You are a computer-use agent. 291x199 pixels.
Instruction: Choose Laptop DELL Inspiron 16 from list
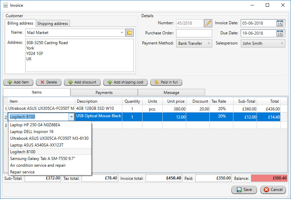click(50, 132)
